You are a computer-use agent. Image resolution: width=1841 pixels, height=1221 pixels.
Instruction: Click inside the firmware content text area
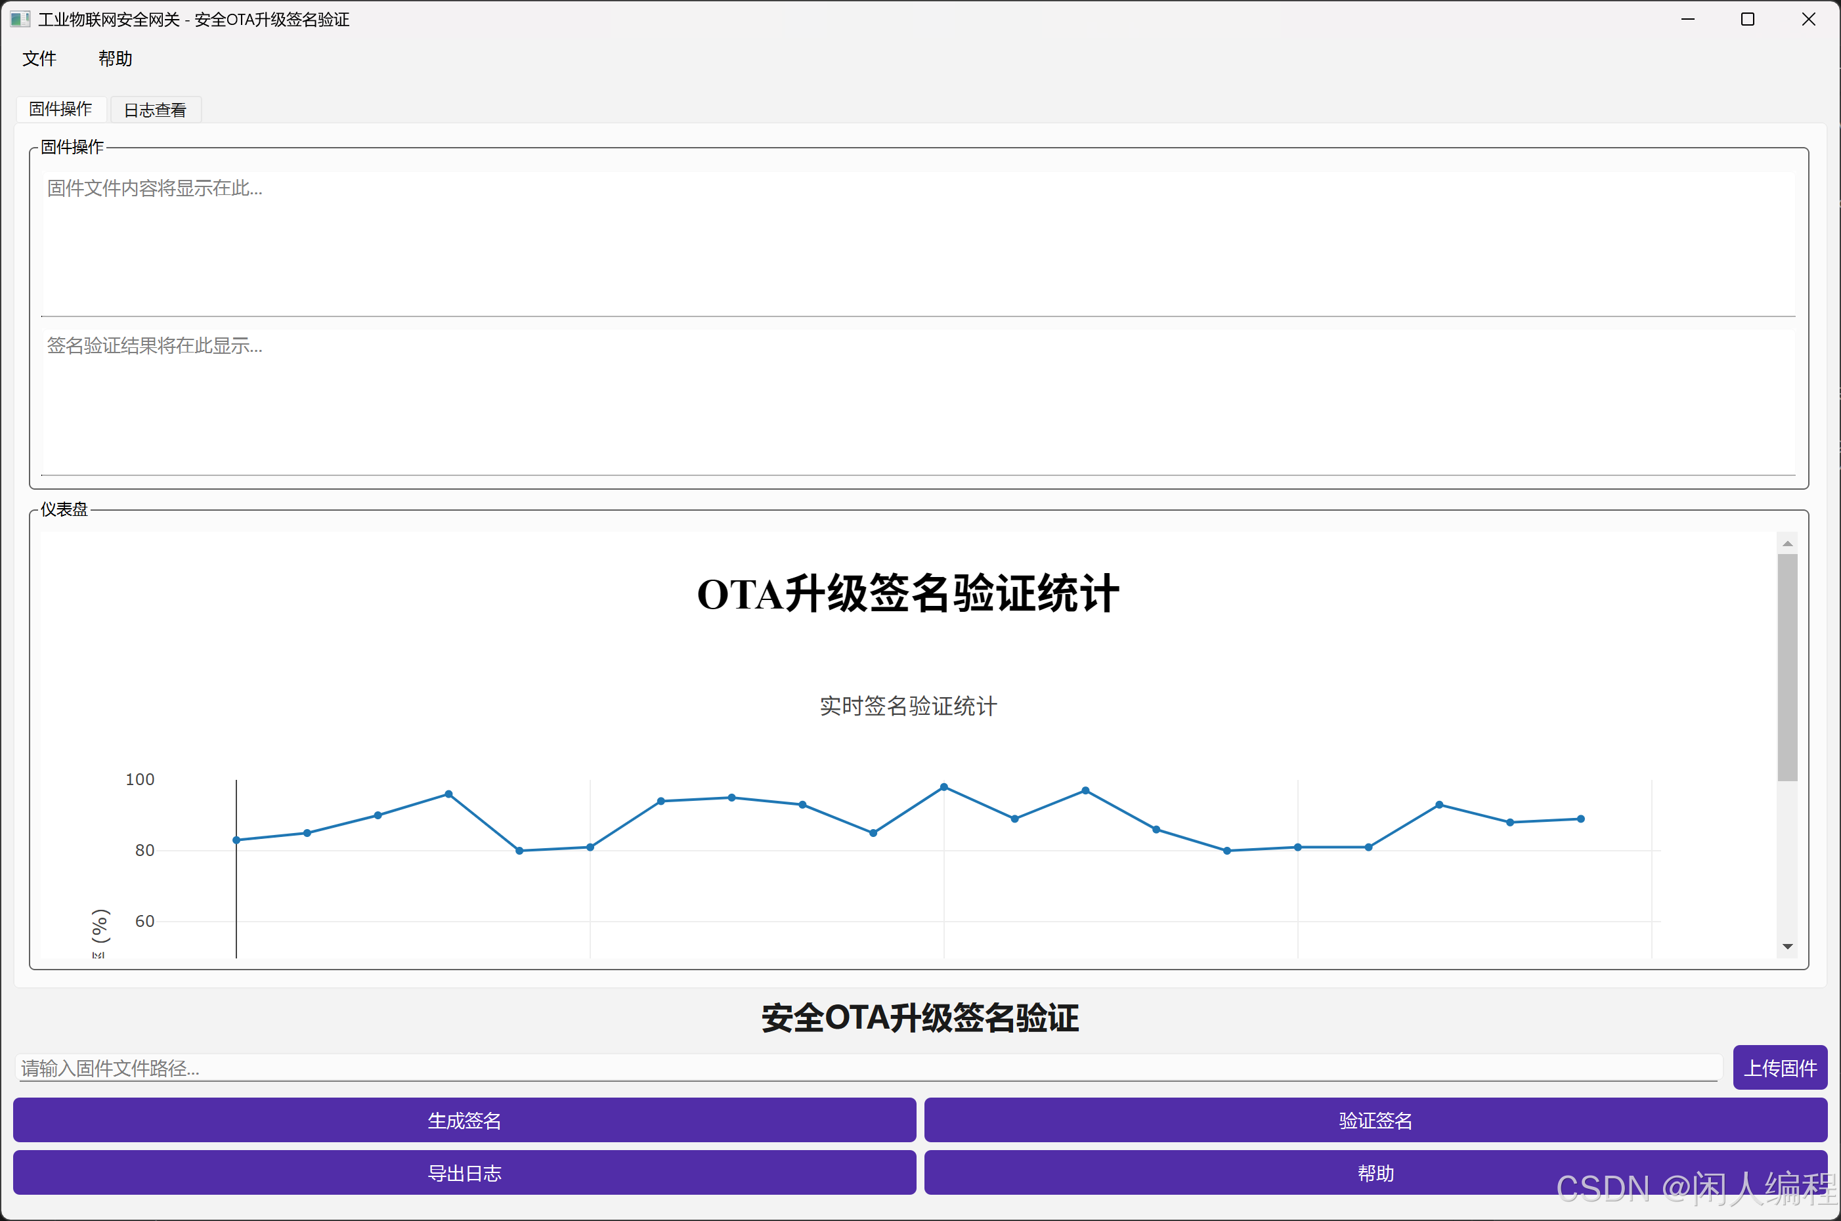[x=917, y=243]
